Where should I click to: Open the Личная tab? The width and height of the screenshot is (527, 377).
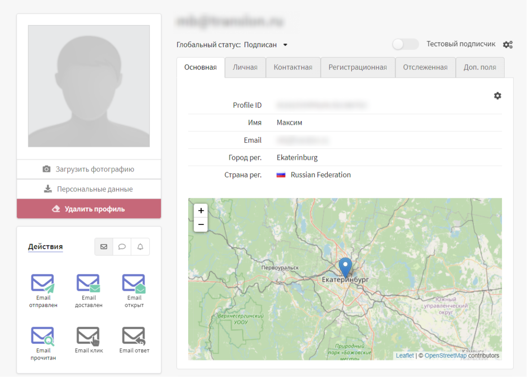(245, 67)
